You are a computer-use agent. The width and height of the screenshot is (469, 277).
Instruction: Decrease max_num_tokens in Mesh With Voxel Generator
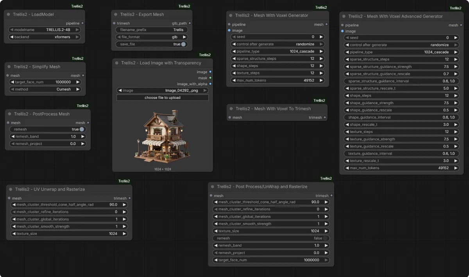click(234, 81)
